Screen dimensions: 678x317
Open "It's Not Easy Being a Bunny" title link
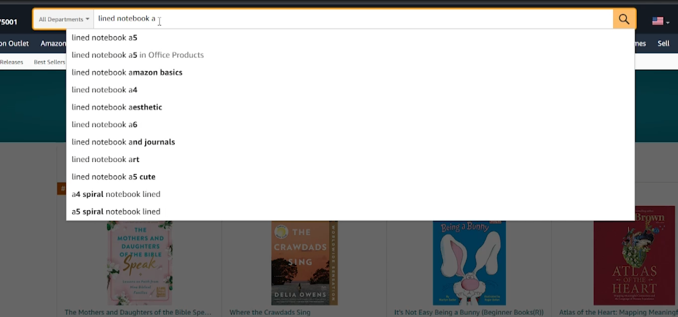pos(469,312)
